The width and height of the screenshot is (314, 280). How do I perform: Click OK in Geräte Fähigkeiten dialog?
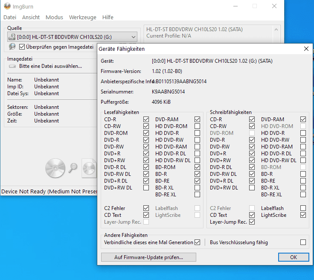(x=294, y=257)
